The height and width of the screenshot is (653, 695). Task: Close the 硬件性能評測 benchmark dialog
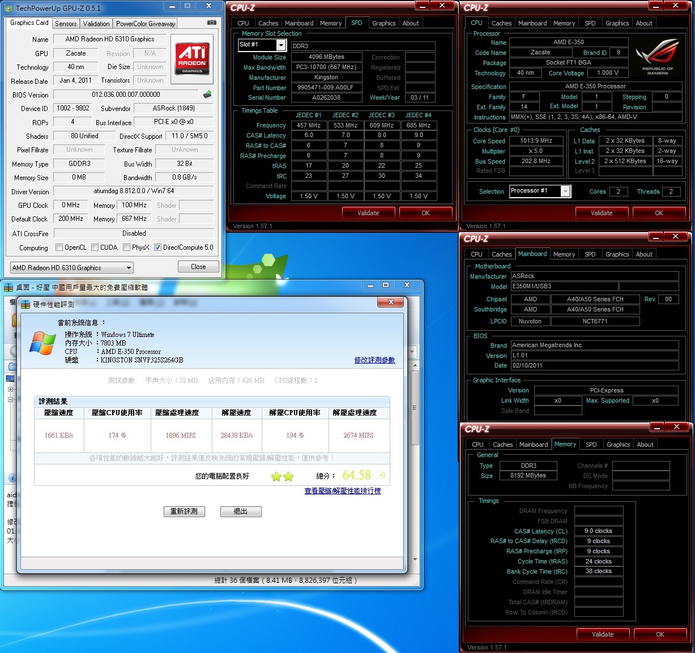(x=390, y=302)
